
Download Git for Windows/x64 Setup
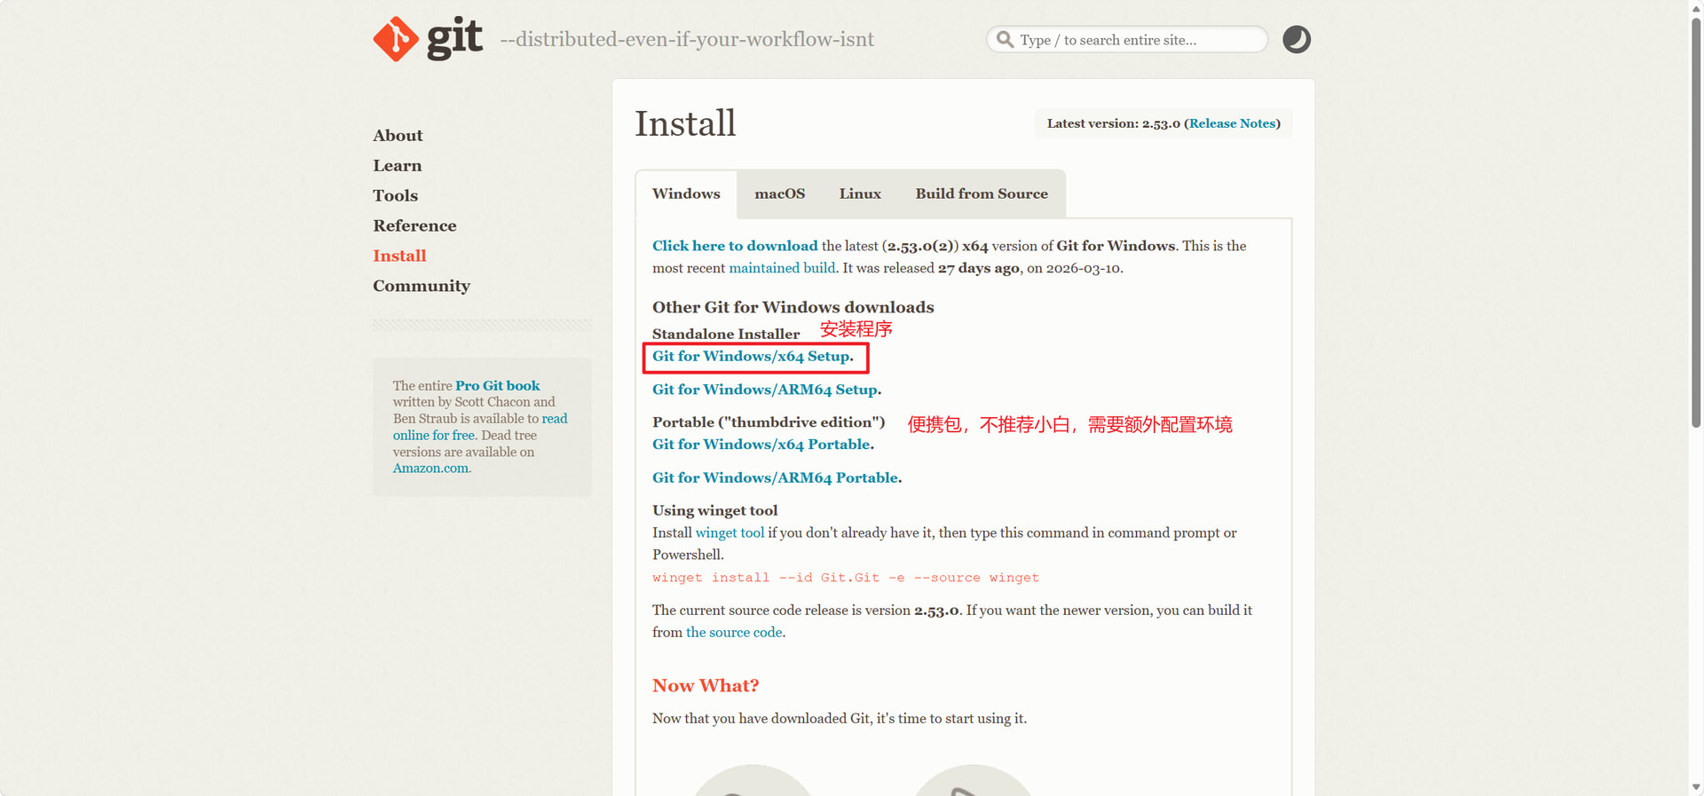(751, 356)
